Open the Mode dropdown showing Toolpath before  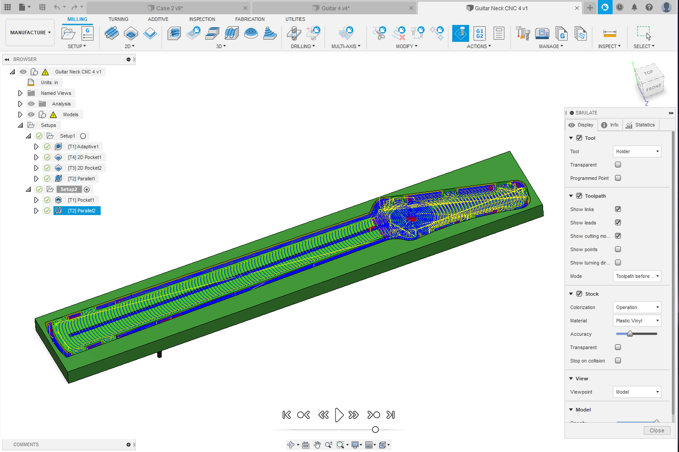pyautogui.click(x=637, y=276)
